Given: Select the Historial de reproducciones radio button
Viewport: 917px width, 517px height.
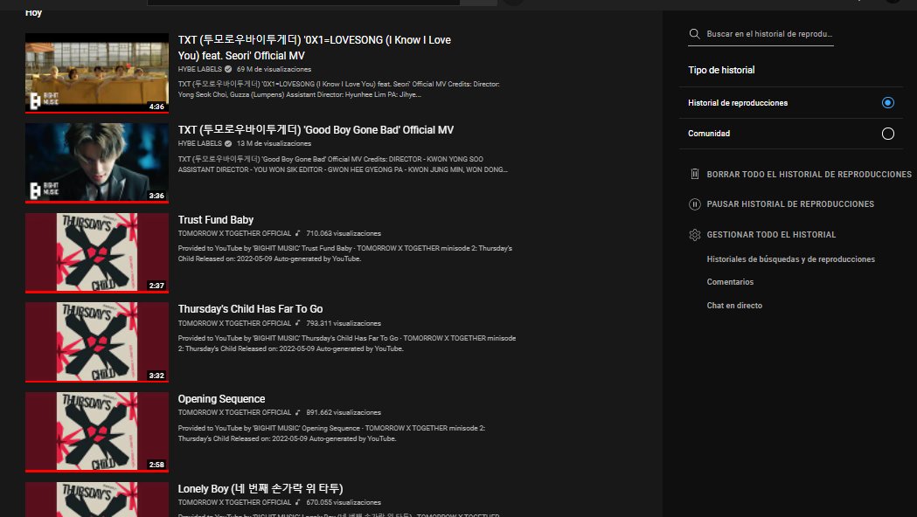Looking at the screenshot, I should pyautogui.click(x=888, y=103).
